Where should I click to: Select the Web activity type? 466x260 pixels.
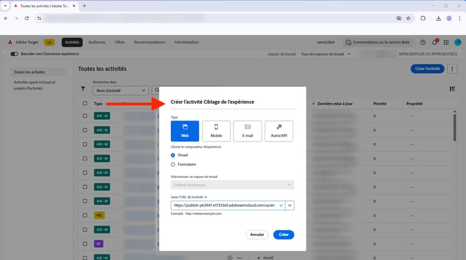click(185, 131)
